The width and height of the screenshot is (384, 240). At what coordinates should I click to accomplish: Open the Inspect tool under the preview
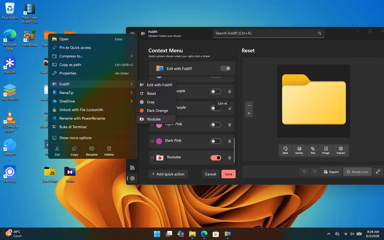[341, 150]
